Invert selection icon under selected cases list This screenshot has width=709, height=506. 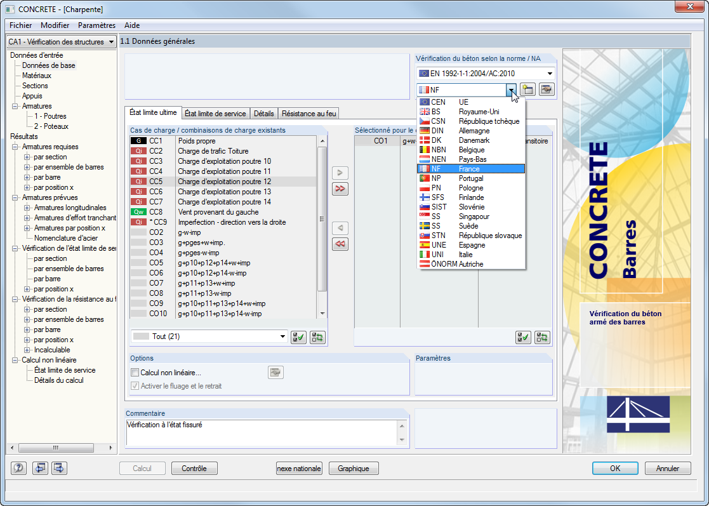tap(542, 337)
